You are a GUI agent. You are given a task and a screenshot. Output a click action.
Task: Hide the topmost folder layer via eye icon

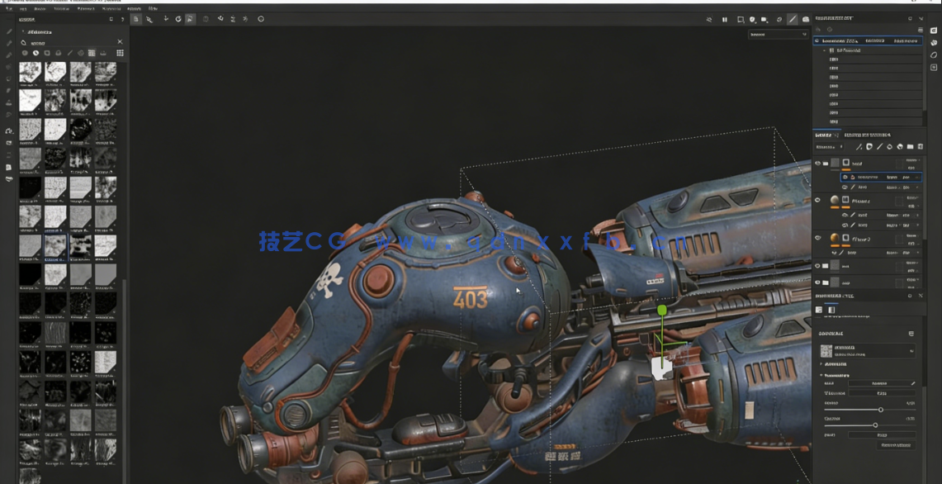point(817,164)
